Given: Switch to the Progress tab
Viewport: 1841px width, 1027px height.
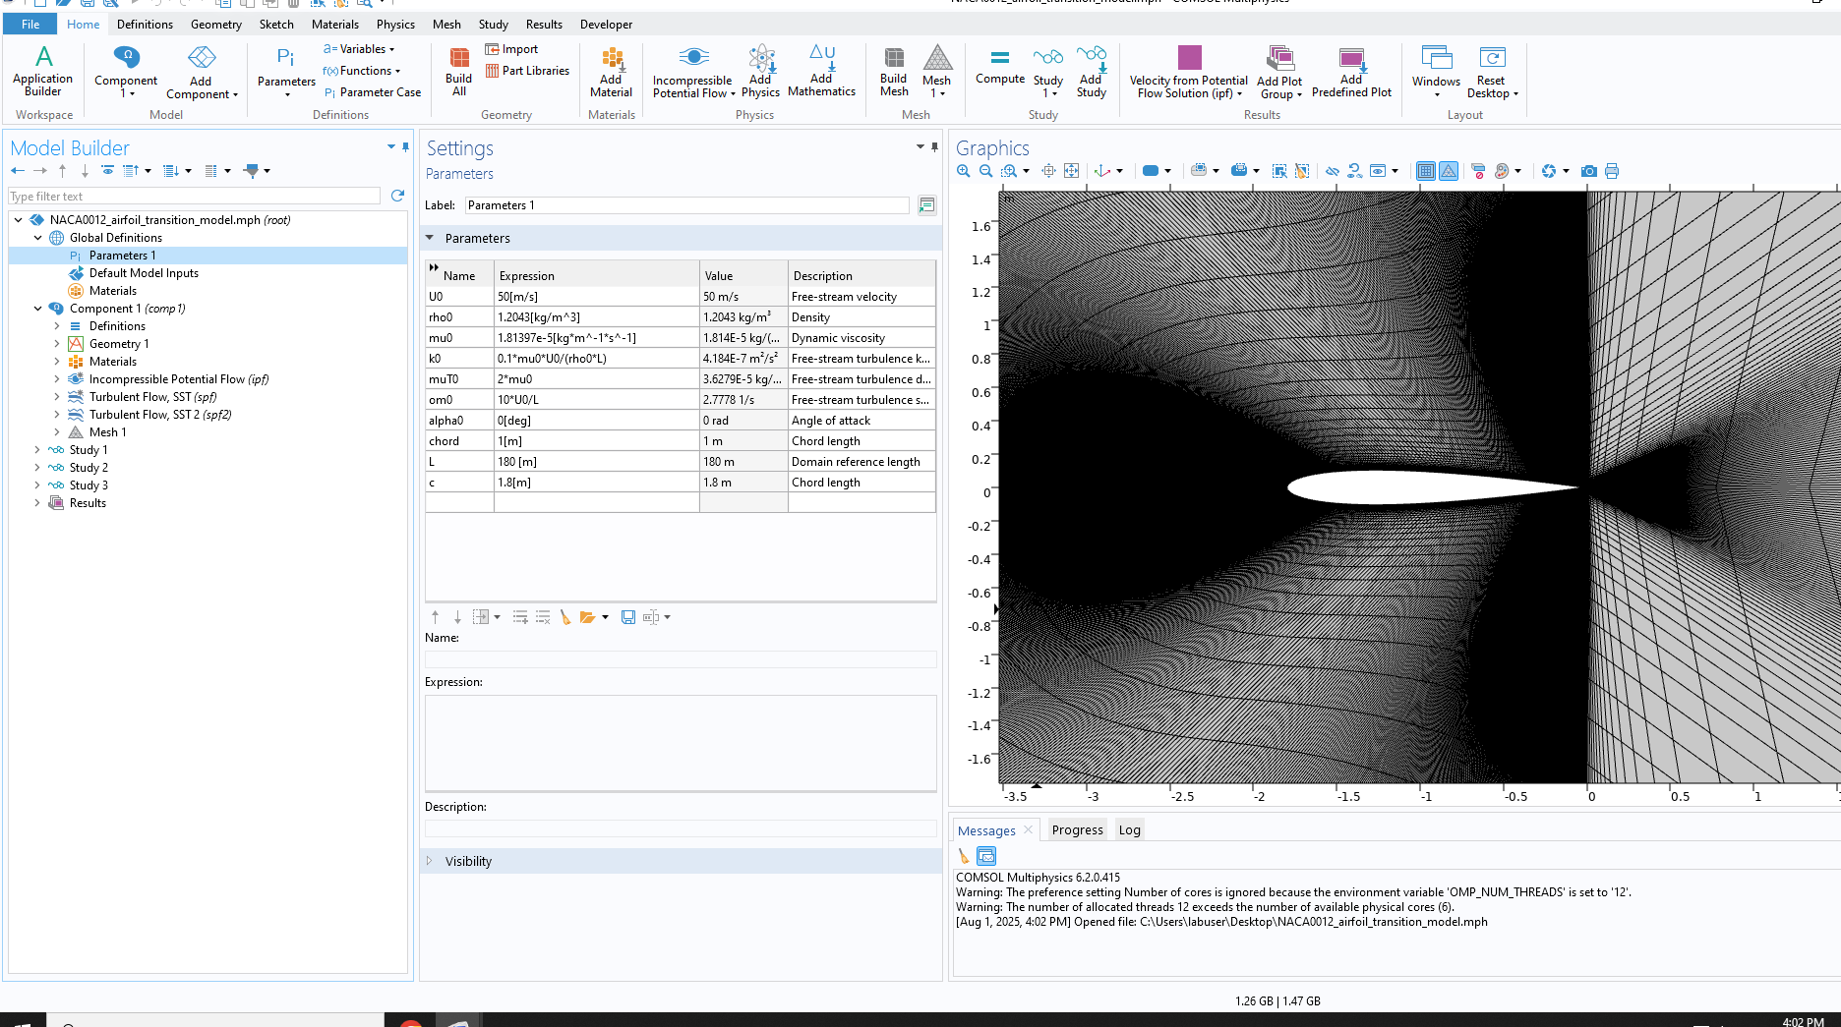Looking at the screenshot, I should [1077, 829].
